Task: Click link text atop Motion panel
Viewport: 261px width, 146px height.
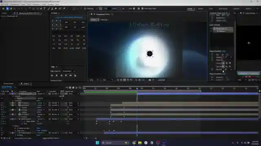Action: click(69, 17)
